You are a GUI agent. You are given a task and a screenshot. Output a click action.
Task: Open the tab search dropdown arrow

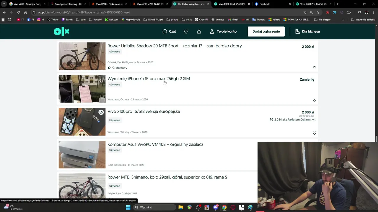click(x=4, y=4)
